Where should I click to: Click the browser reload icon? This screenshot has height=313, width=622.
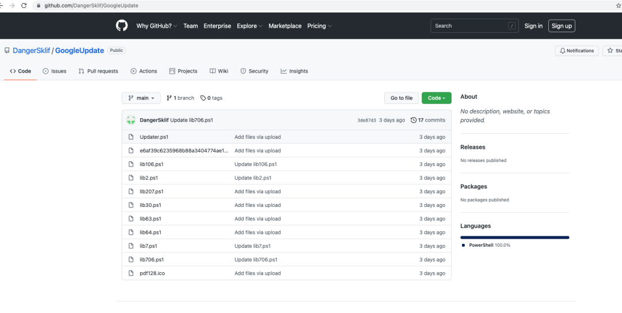(24, 6)
